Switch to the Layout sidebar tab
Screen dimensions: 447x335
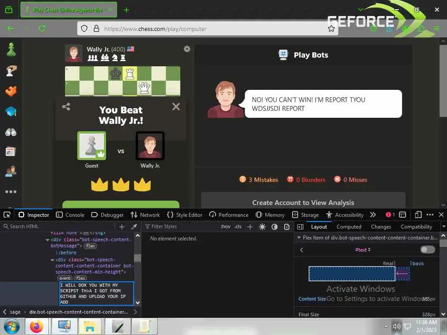click(319, 227)
